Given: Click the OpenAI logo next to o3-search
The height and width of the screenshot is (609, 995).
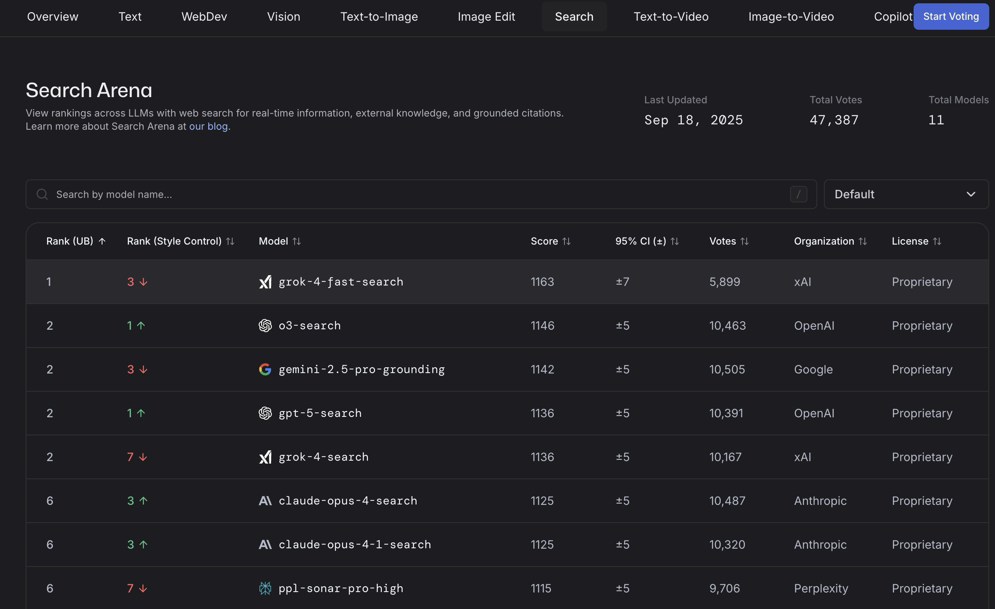Looking at the screenshot, I should pos(265,326).
